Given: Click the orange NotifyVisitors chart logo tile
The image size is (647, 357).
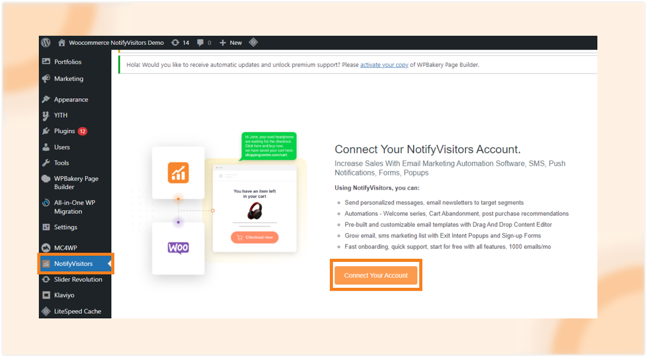Looking at the screenshot, I should coord(178,173).
